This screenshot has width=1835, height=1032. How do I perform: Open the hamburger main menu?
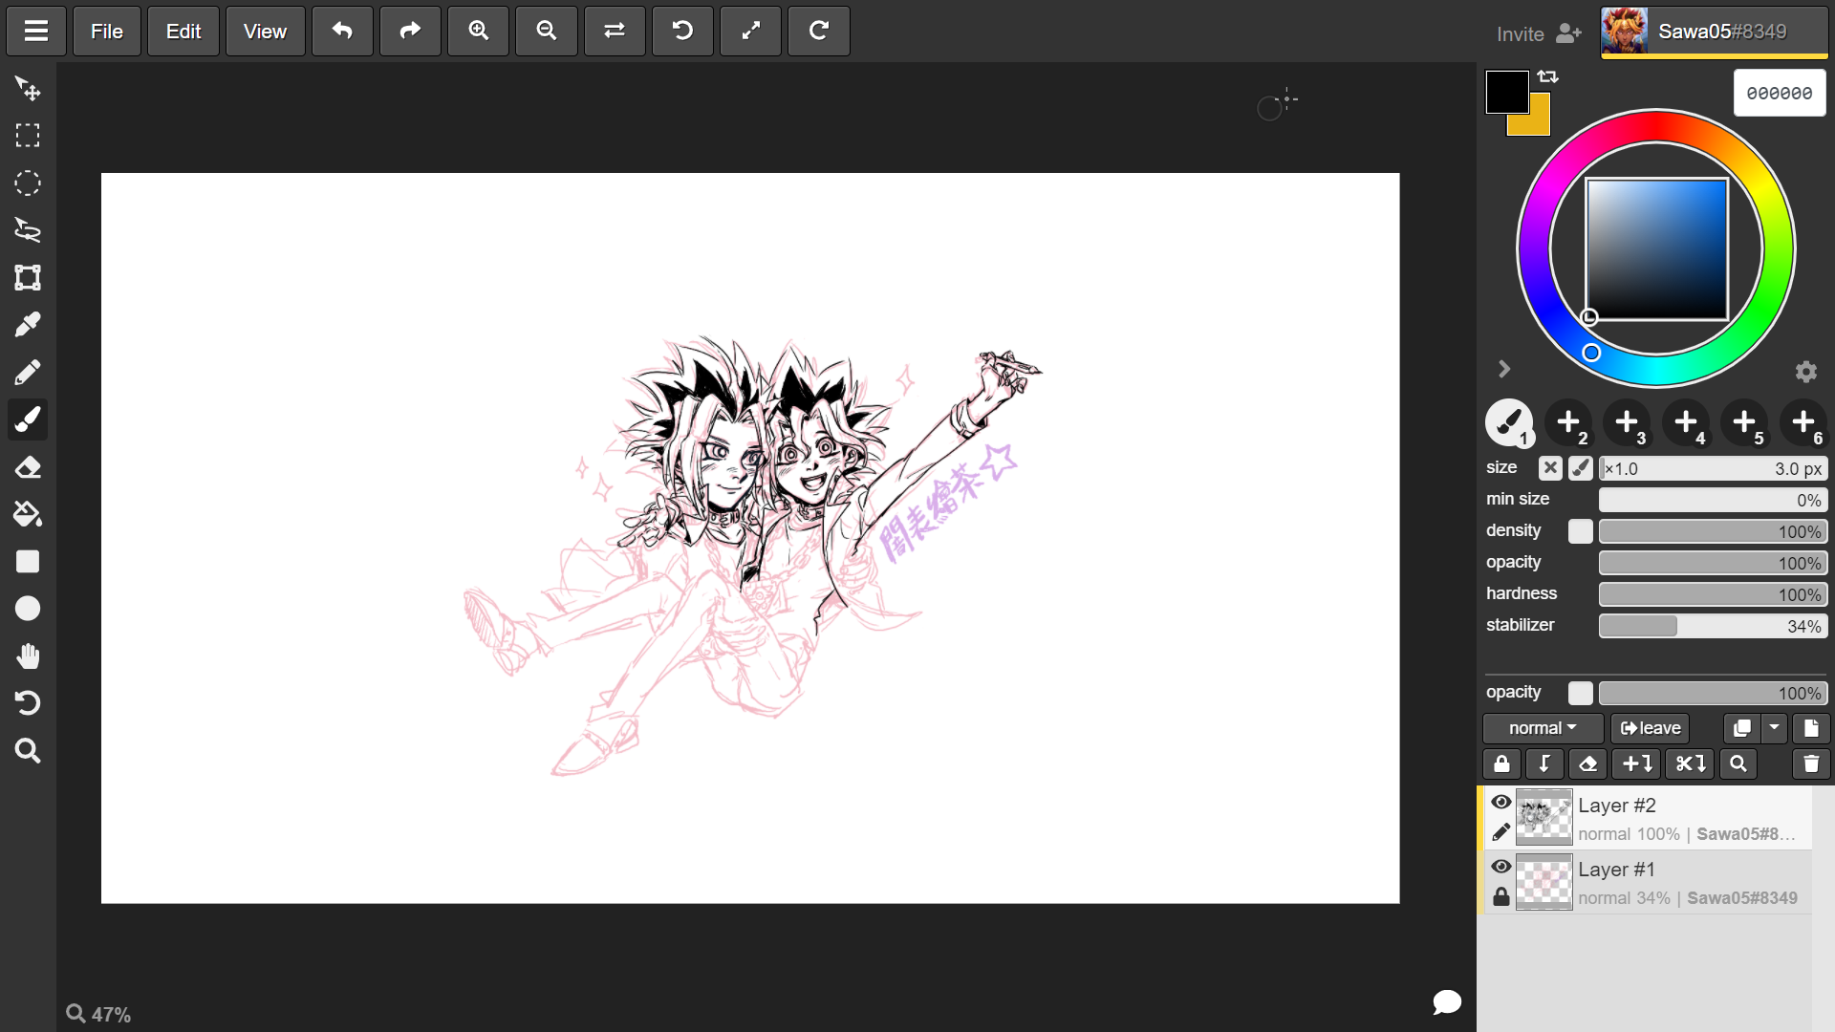click(x=36, y=31)
